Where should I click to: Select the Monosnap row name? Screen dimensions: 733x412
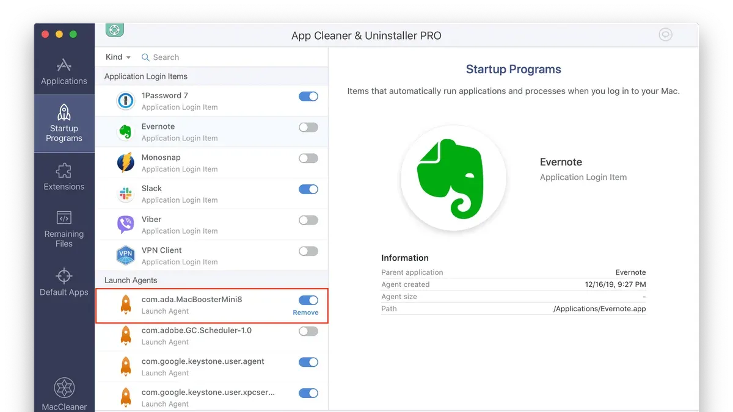pyautogui.click(x=161, y=157)
